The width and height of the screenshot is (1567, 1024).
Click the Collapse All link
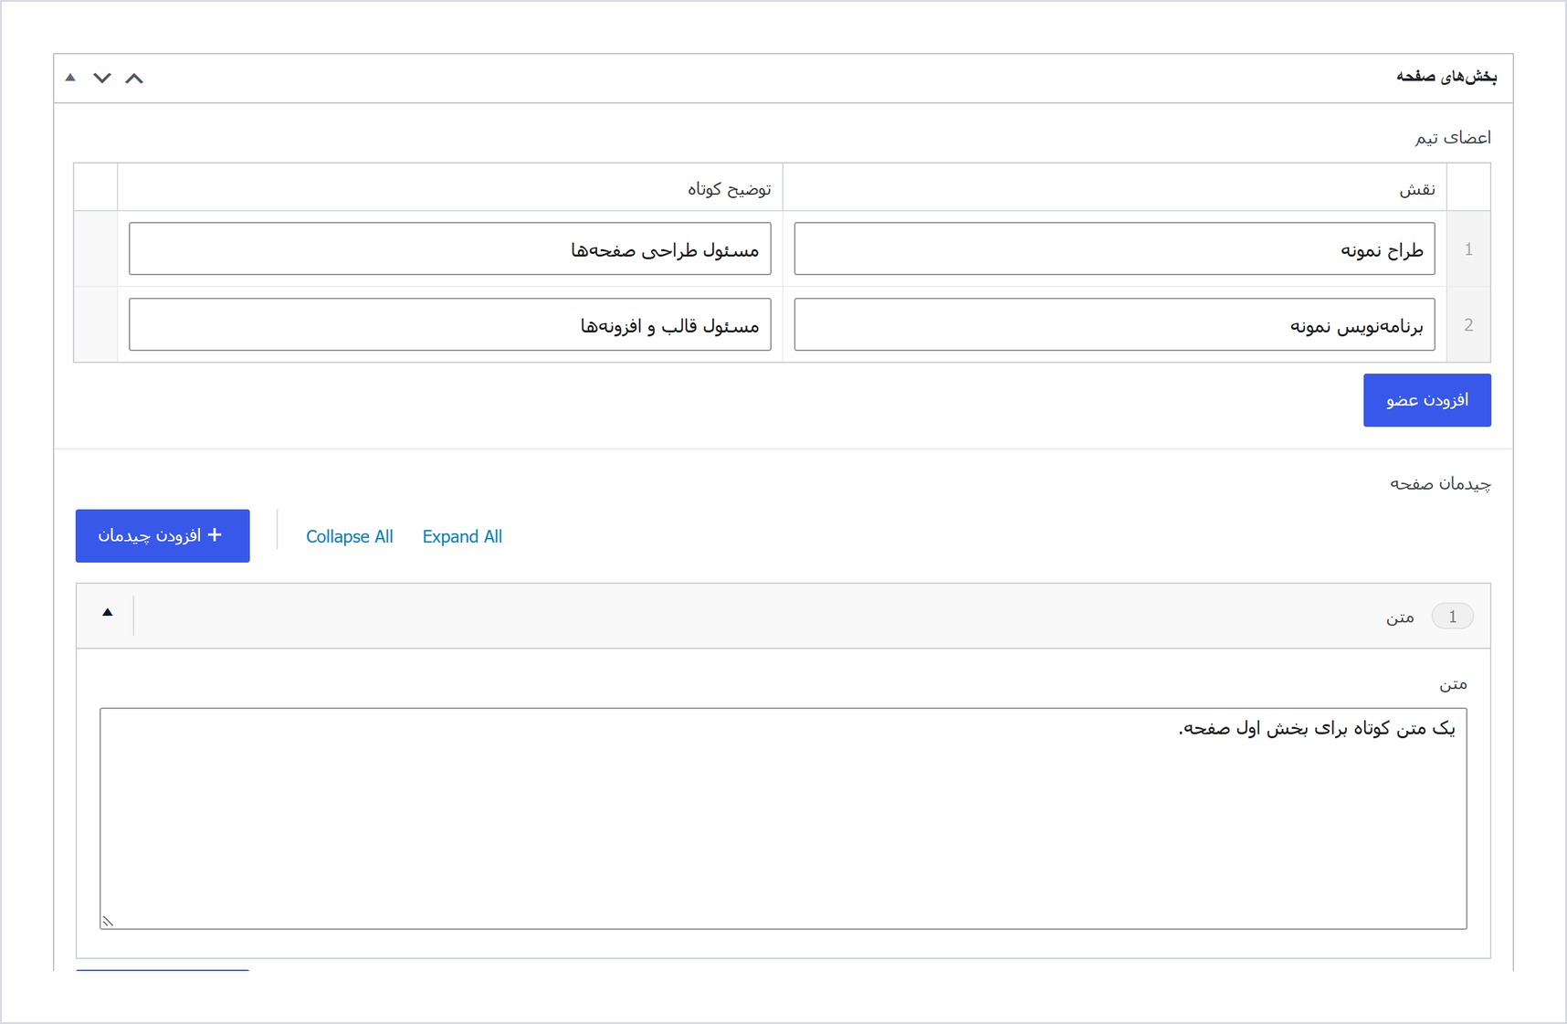(x=349, y=537)
